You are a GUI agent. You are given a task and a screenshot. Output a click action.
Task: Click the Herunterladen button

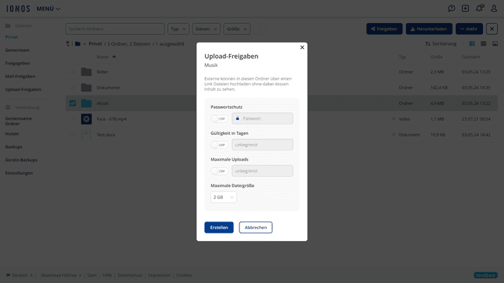point(429,29)
